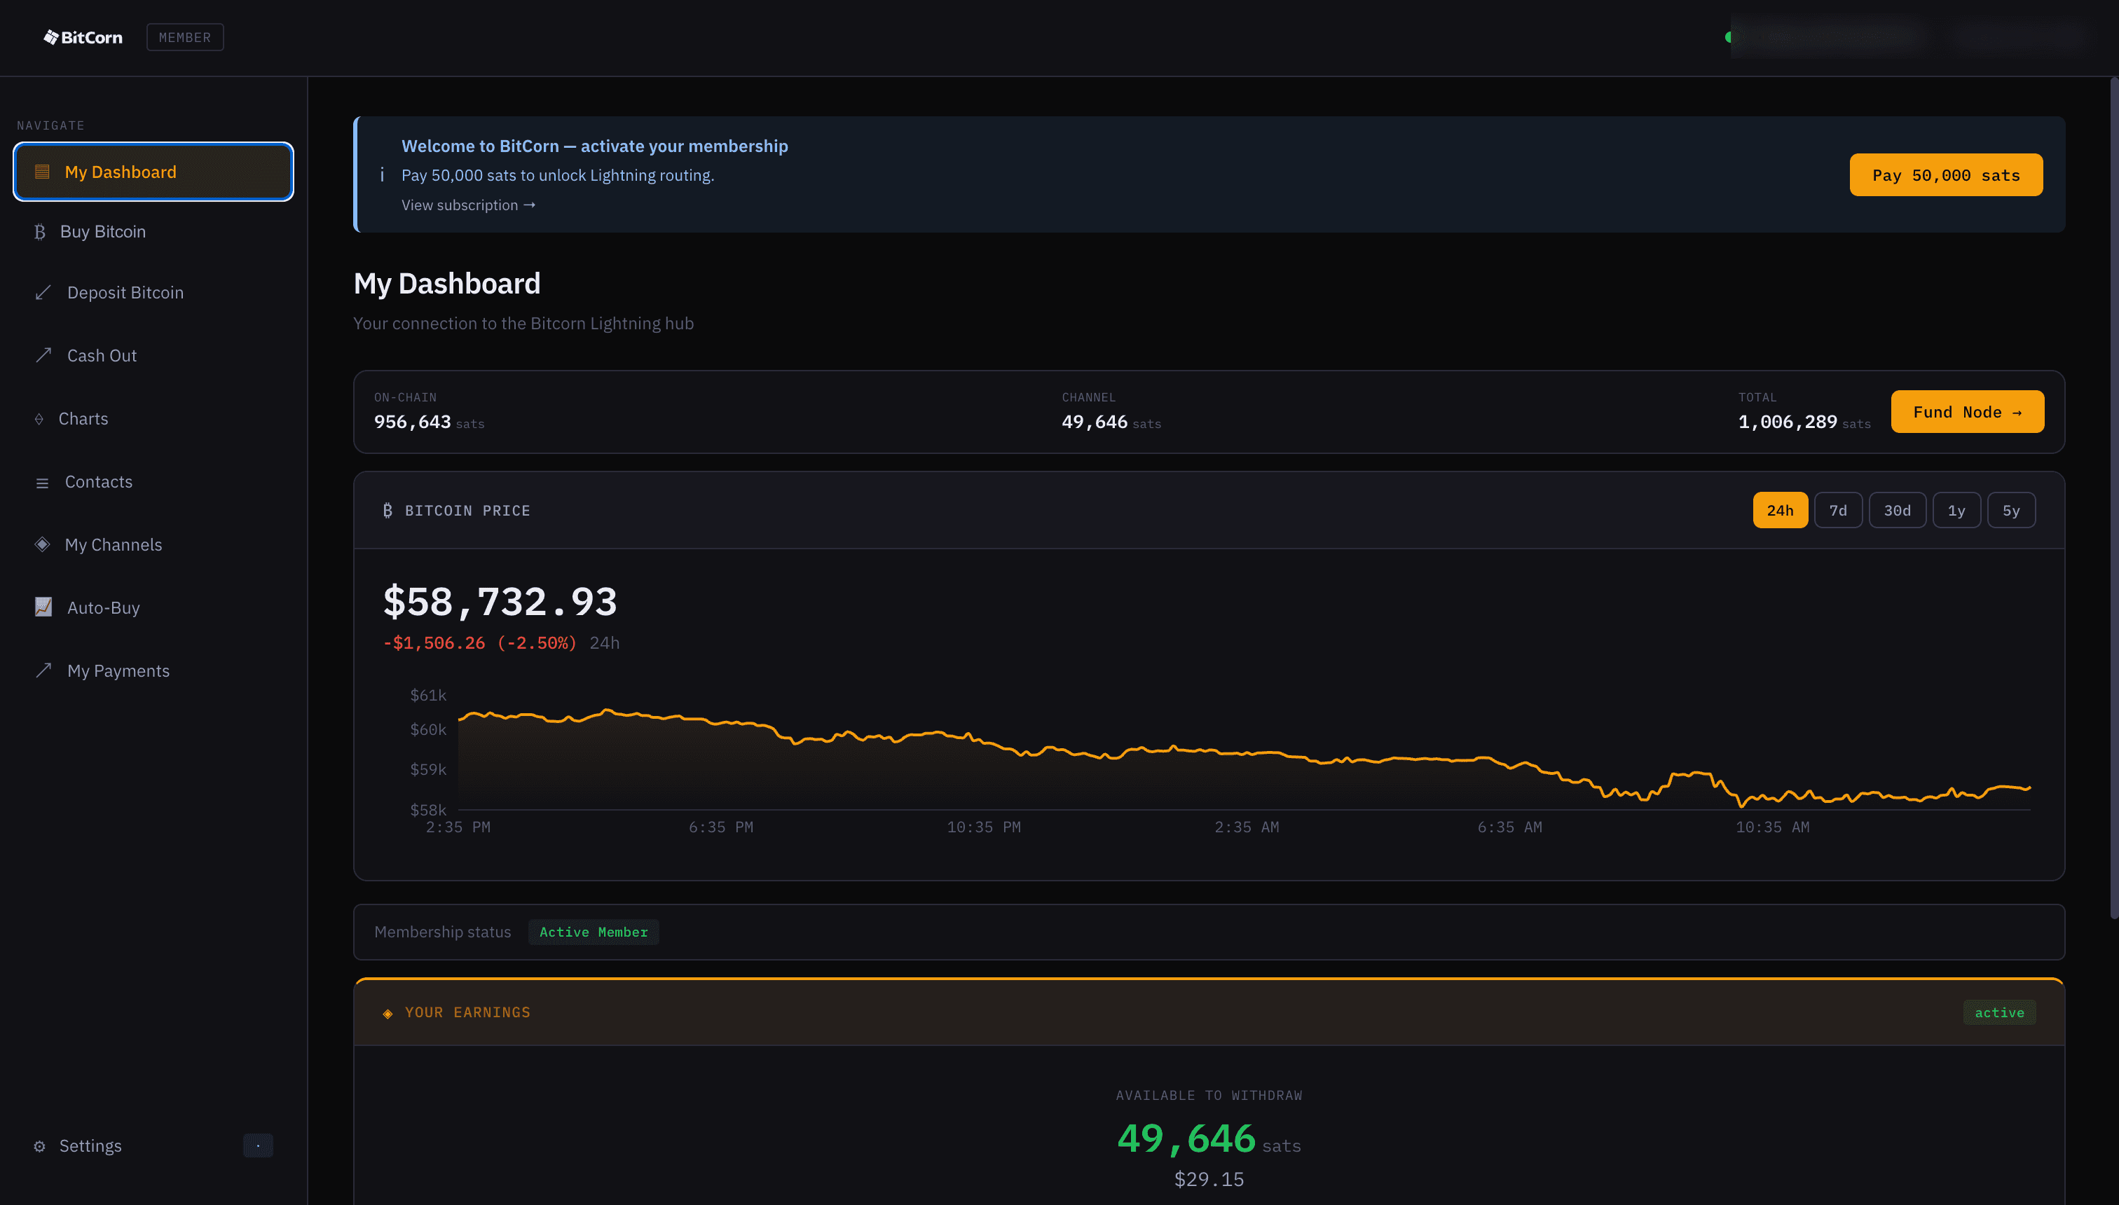The image size is (2119, 1205).
Task: Click the $58k axis label
Action: pyautogui.click(x=428, y=811)
